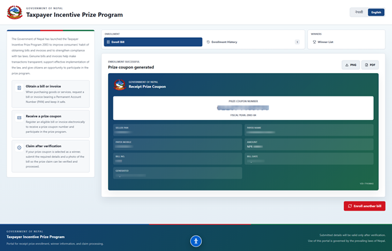Click the Fiscal Year 2083-84 text
Screen dimensions: 392x251
(243, 115)
